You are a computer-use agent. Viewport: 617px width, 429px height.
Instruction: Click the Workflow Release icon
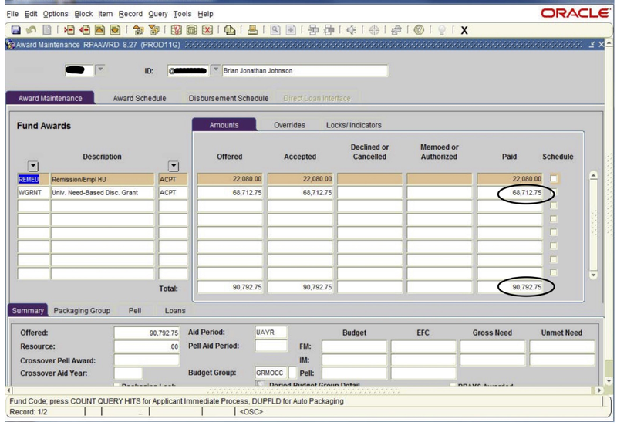329,30
